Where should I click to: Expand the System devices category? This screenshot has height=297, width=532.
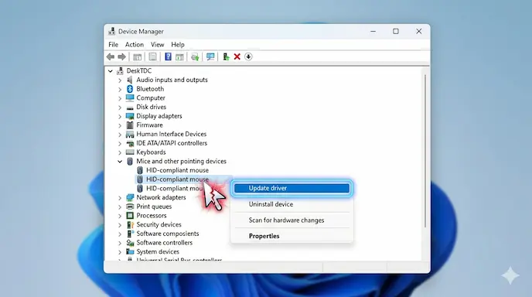(120, 252)
